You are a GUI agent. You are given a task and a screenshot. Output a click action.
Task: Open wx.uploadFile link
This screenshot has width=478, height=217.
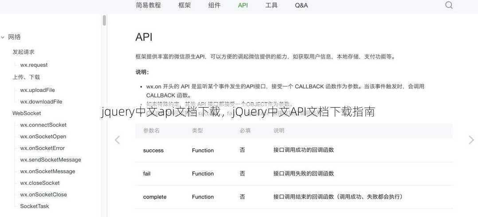pos(38,90)
